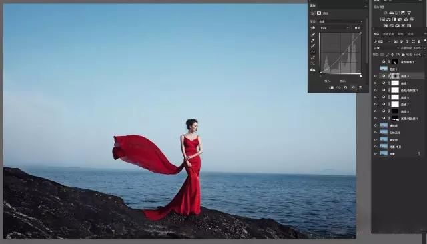The width and height of the screenshot is (427, 244).
Task: Open the layer opacity slider arrow
Action: pos(425,48)
